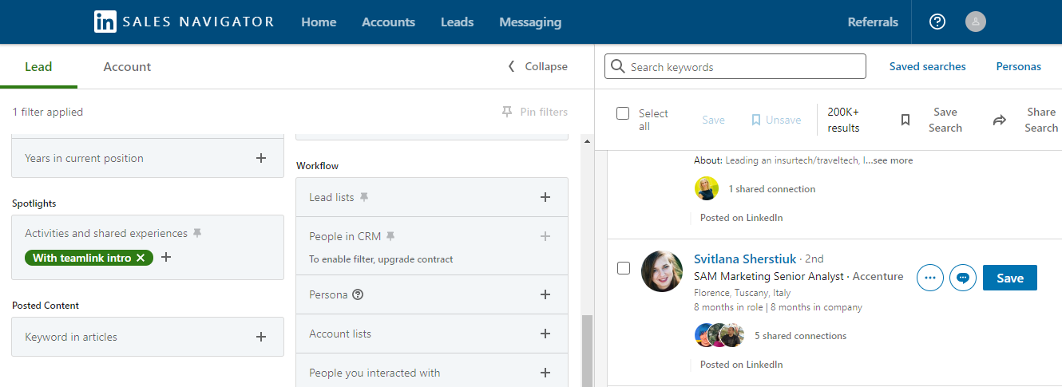Go to Messaging in the top navigation
The height and width of the screenshot is (387, 1062).
529,22
